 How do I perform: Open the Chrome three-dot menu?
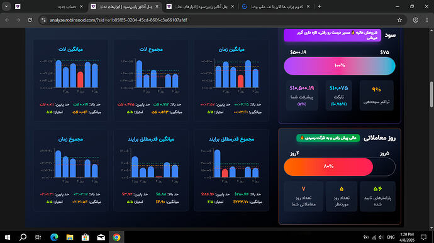pyautogui.click(x=427, y=20)
